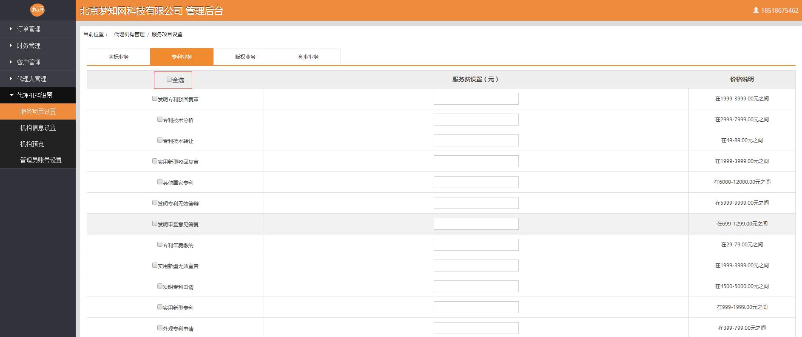Check the 发明专利驳回复审 checkbox
The width and height of the screenshot is (802, 337).
pos(155,98)
